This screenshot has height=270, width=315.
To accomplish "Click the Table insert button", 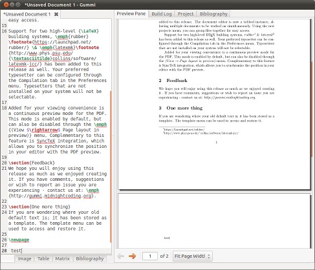I will [43, 259].
